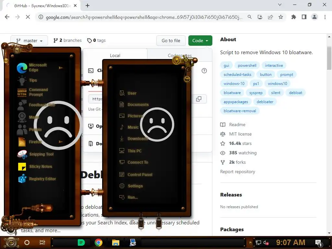The image size is (332, 249).
Task: Open the green Code dropdown
Action: [x=200, y=41]
